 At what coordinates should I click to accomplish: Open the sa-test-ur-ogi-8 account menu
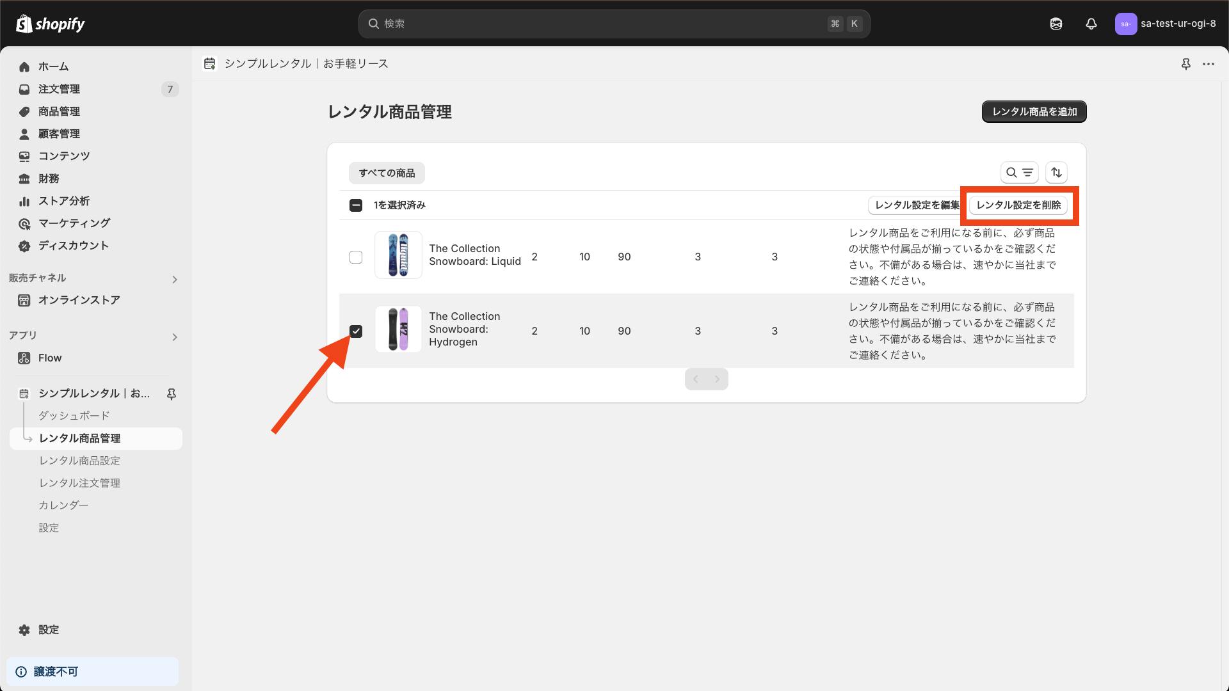(x=1166, y=24)
